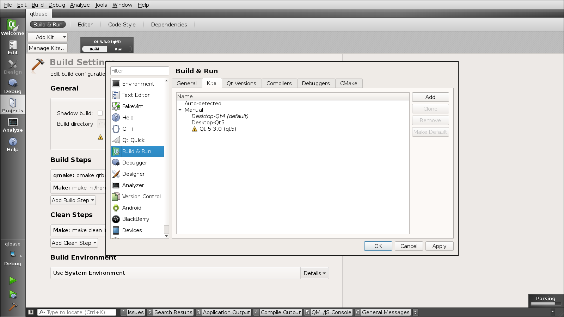Click options category list scrollbar down arrow
The height and width of the screenshot is (317, 564).
(x=166, y=236)
